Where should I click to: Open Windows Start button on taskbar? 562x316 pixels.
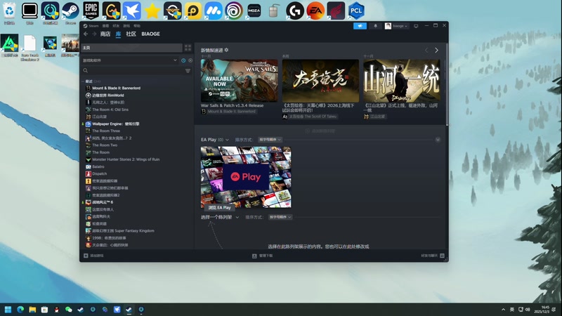(x=8, y=310)
